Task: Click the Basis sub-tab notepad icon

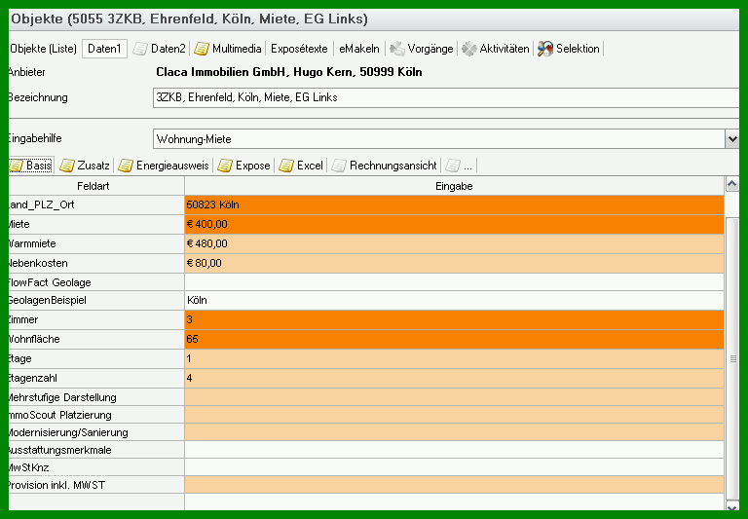Action: [16, 166]
